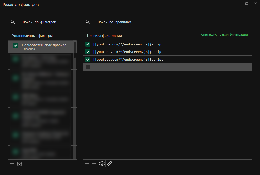The height and width of the screenshot is (175, 260).
Task: Toggle the checkbox of the empty new rule row
Action: pos(88,67)
